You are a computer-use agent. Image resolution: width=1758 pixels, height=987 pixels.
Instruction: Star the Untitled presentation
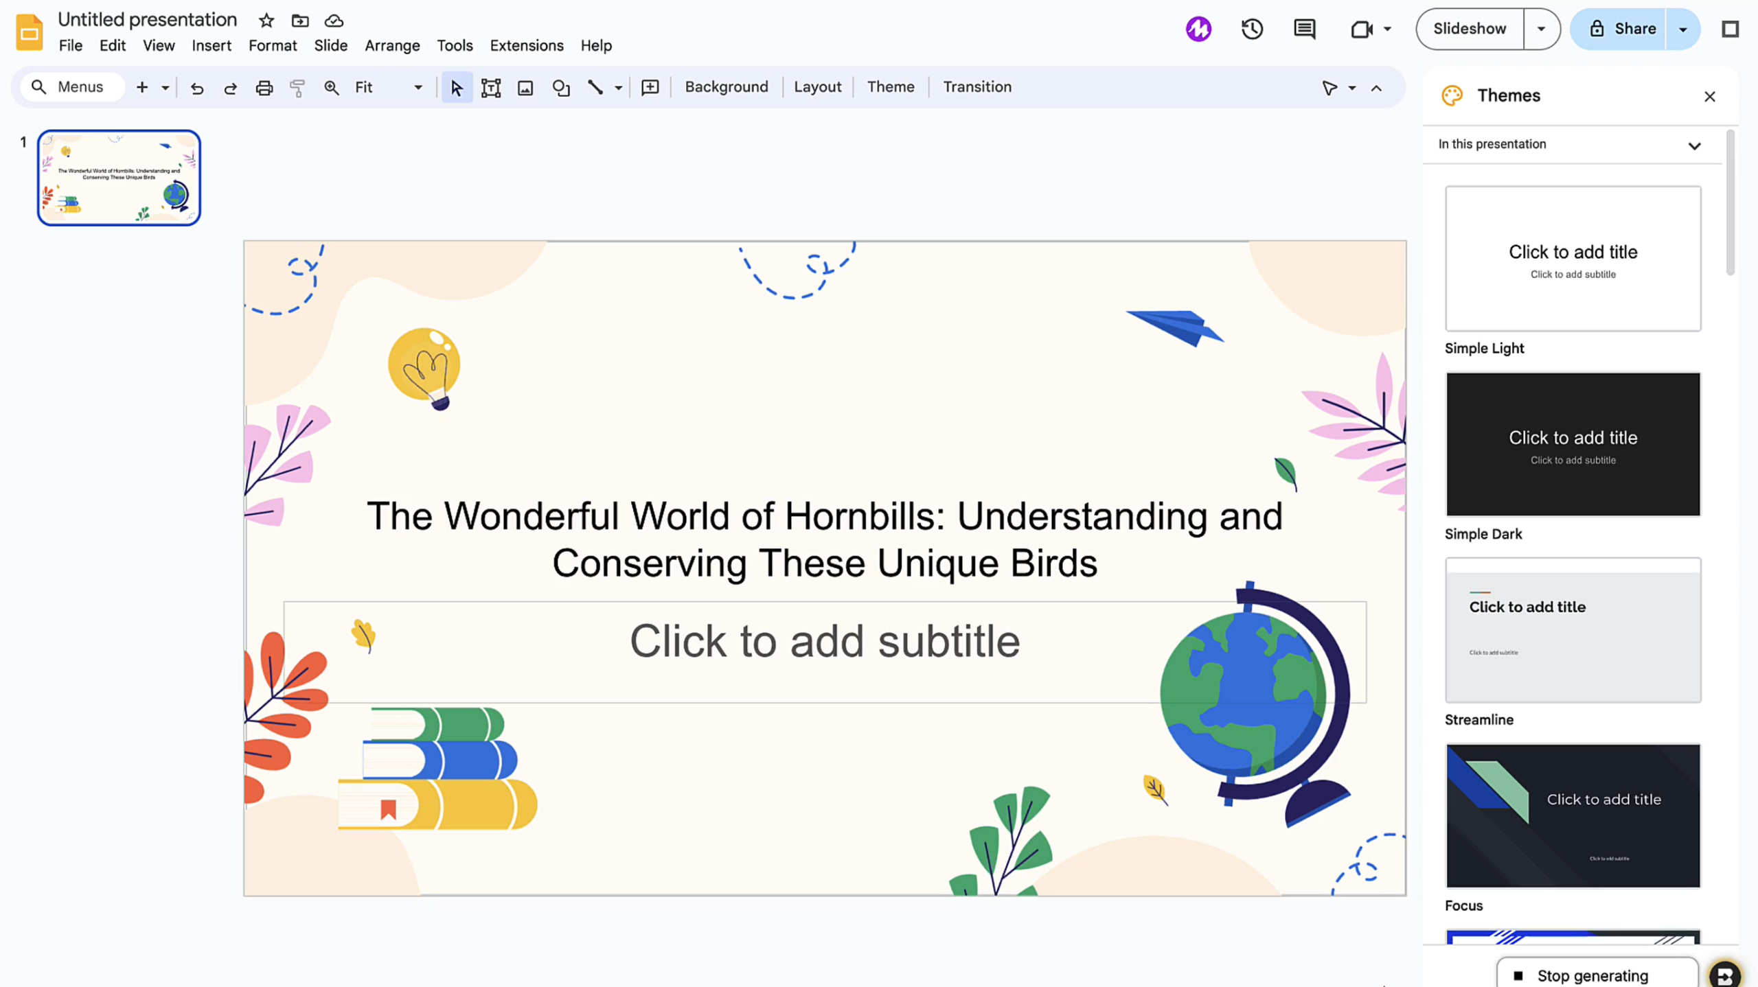point(266,21)
